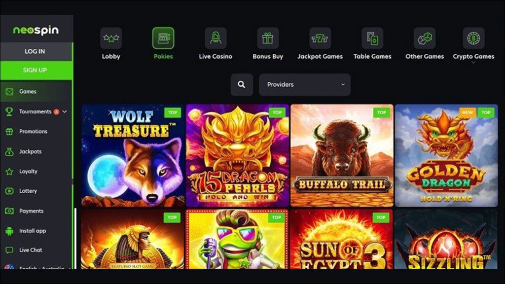Open the Table Games cards icon
The image size is (505, 284).
pos(372,38)
